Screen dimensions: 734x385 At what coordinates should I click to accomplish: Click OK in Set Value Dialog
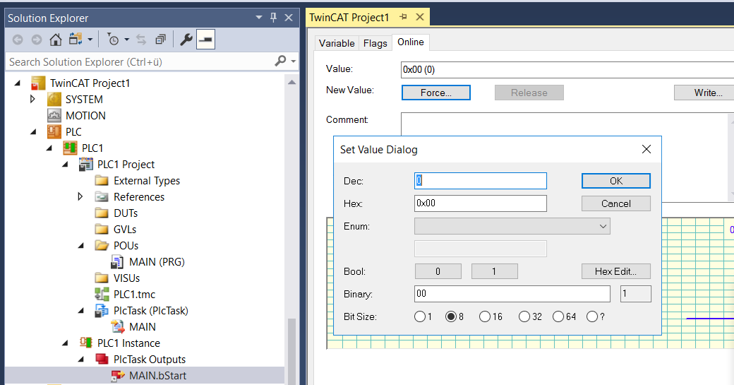pos(616,181)
